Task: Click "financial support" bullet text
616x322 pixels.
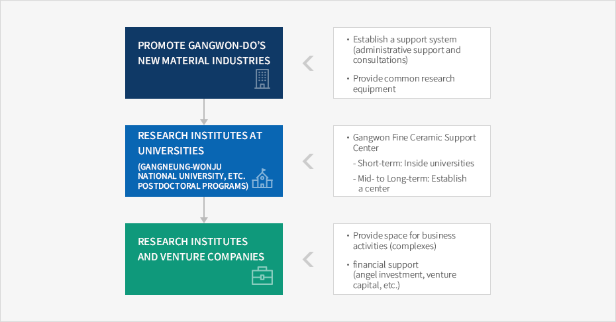Action: coord(385,264)
